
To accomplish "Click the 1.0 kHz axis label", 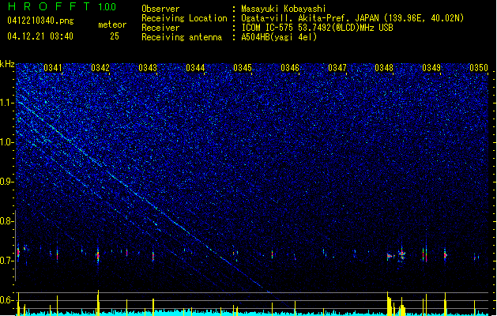I will (x=7, y=142).
